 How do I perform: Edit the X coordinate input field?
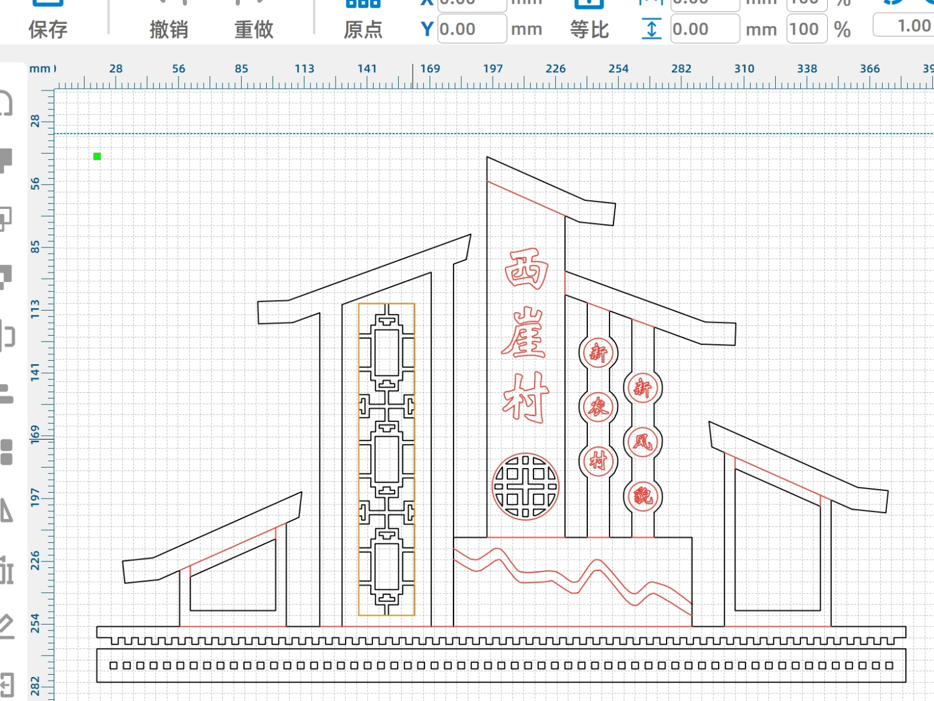click(x=472, y=5)
